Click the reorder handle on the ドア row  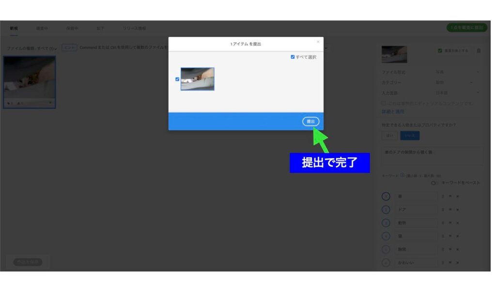pyautogui.click(x=443, y=210)
